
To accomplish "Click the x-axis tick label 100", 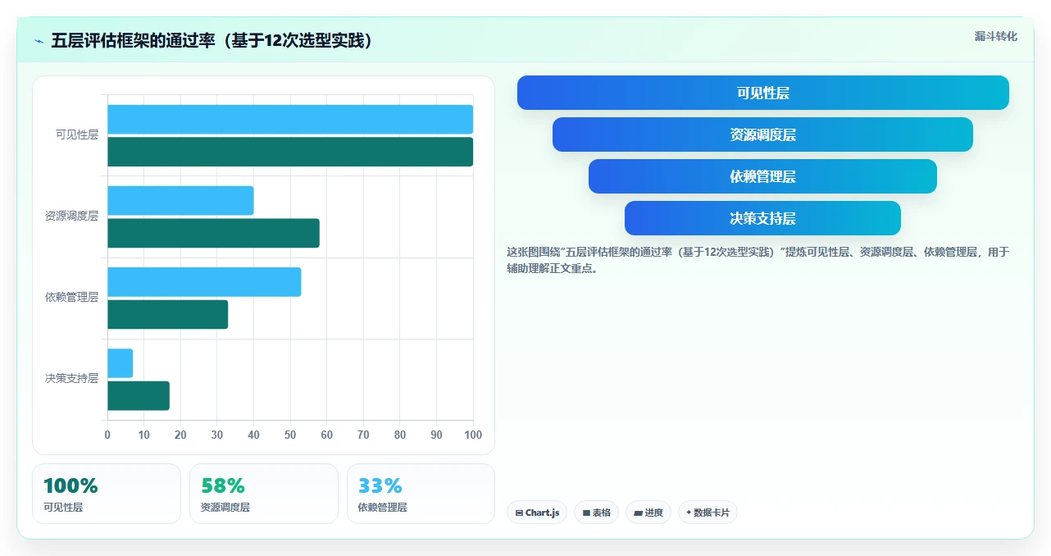I will pyautogui.click(x=473, y=435).
